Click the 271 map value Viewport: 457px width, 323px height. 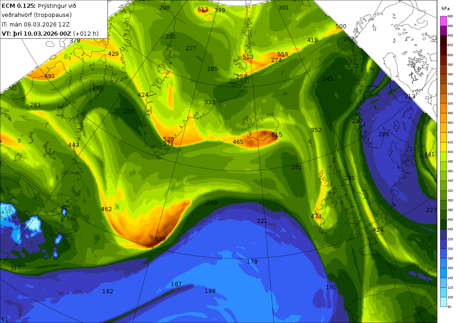[x=169, y=143]
